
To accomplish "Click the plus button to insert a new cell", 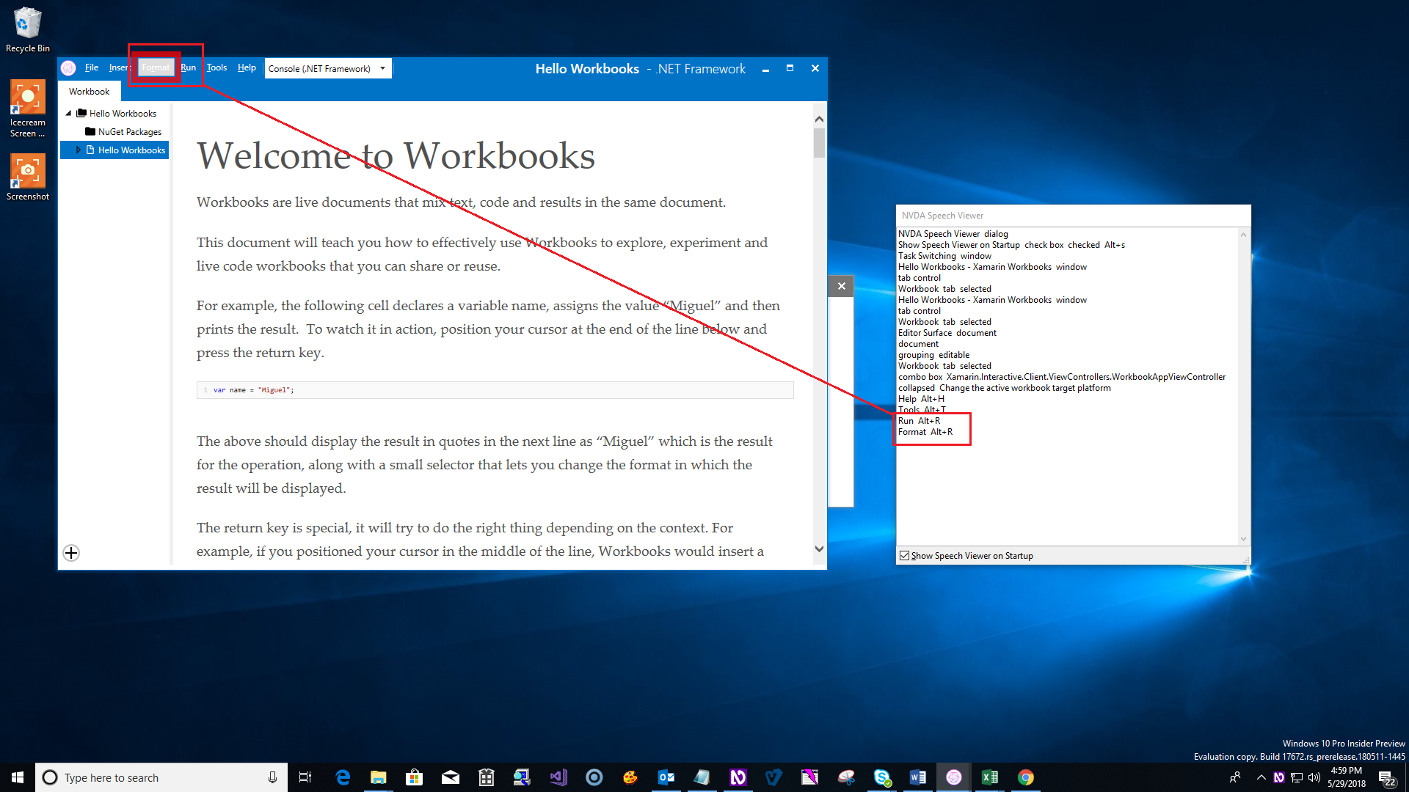I will [70, 553].
